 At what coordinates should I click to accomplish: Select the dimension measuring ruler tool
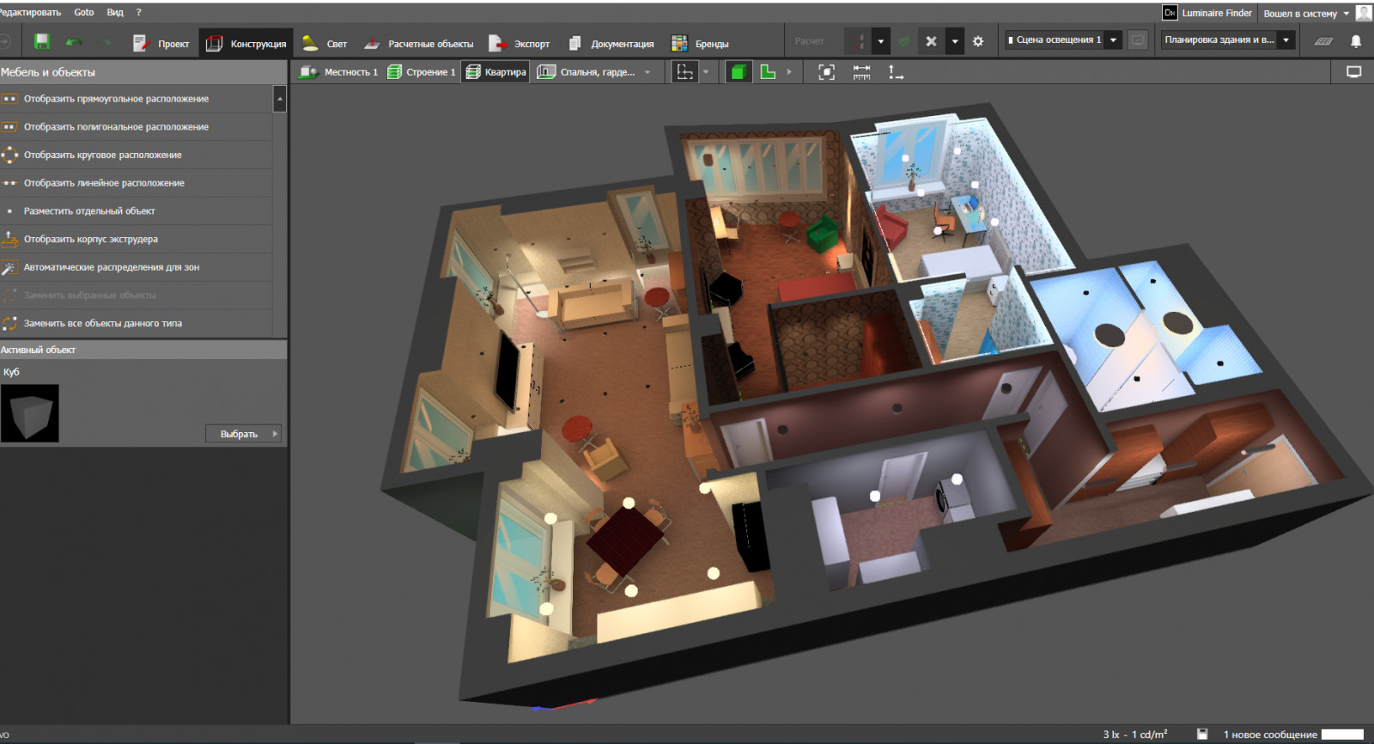coord(861,72)
